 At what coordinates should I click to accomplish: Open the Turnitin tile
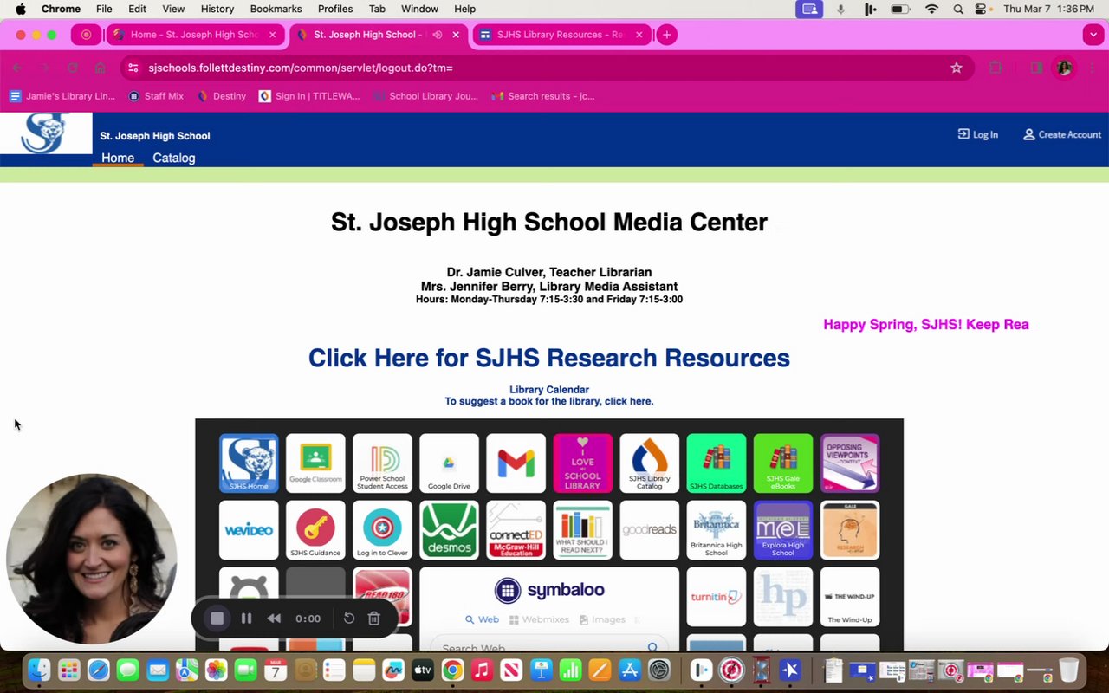click(x=716, y=597)
